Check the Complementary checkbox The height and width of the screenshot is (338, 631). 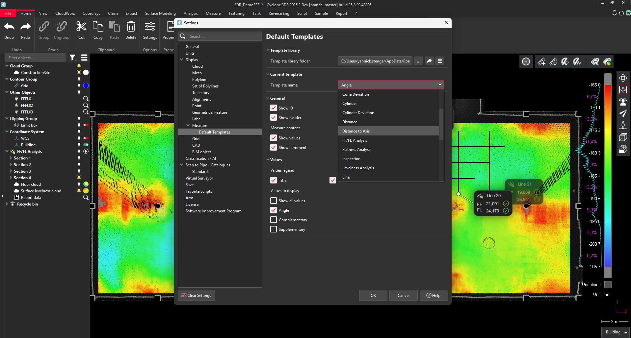coord(274,220)
